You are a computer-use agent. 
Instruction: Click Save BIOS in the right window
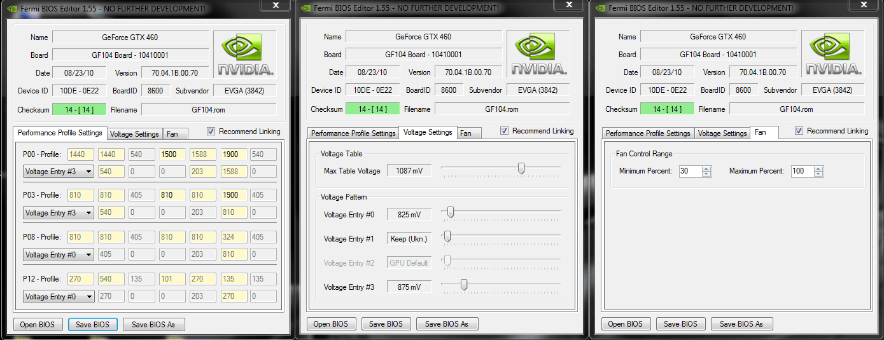(680, 323)
